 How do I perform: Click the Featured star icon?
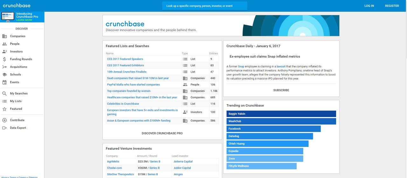coord(4,109)
